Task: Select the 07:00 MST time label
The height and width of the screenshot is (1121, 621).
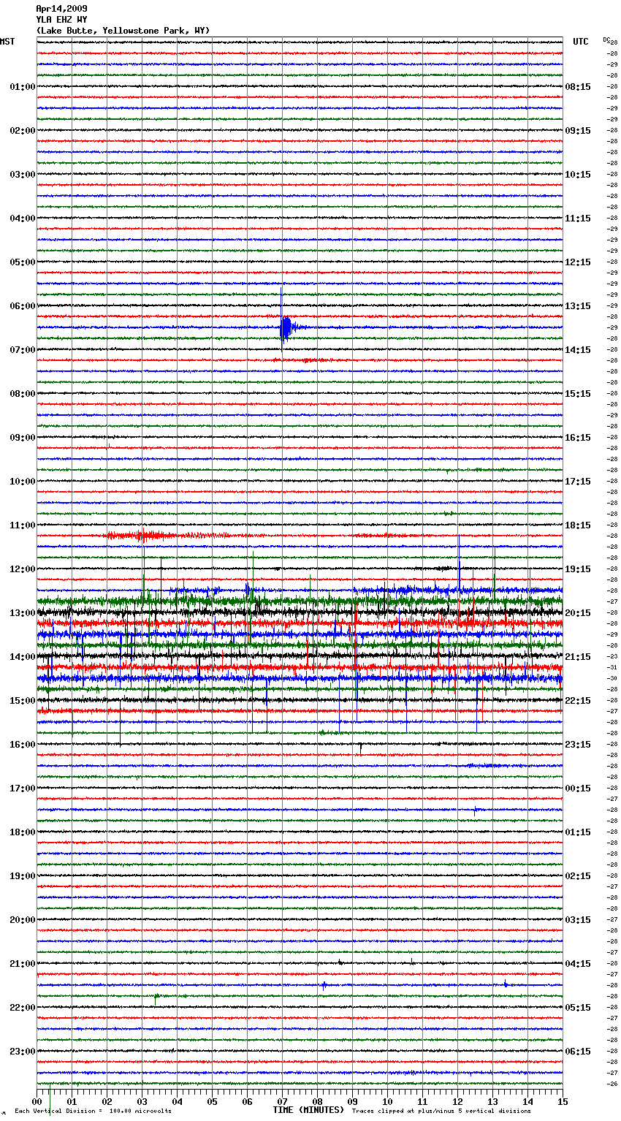Action: (22, 350)
